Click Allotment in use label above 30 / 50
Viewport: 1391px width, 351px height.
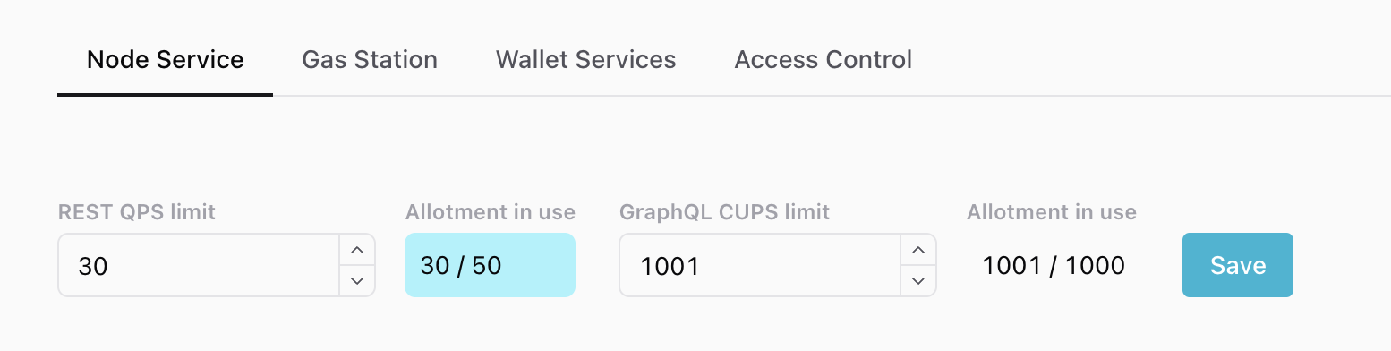491,212
